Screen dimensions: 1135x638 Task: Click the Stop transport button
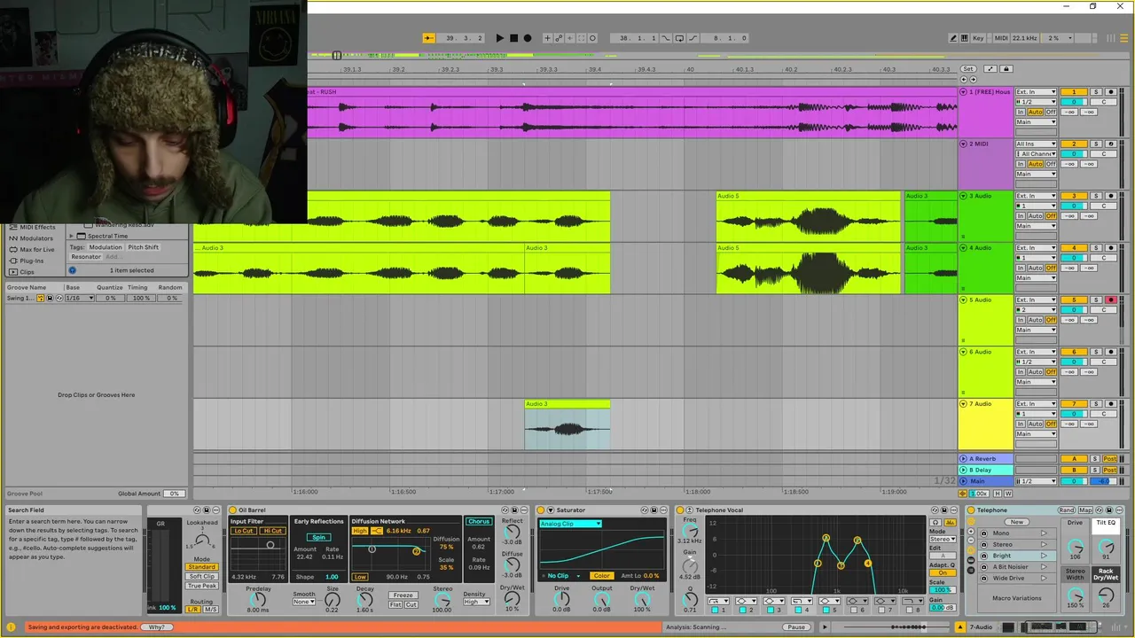pyautogui.click(x=514, y=38)
